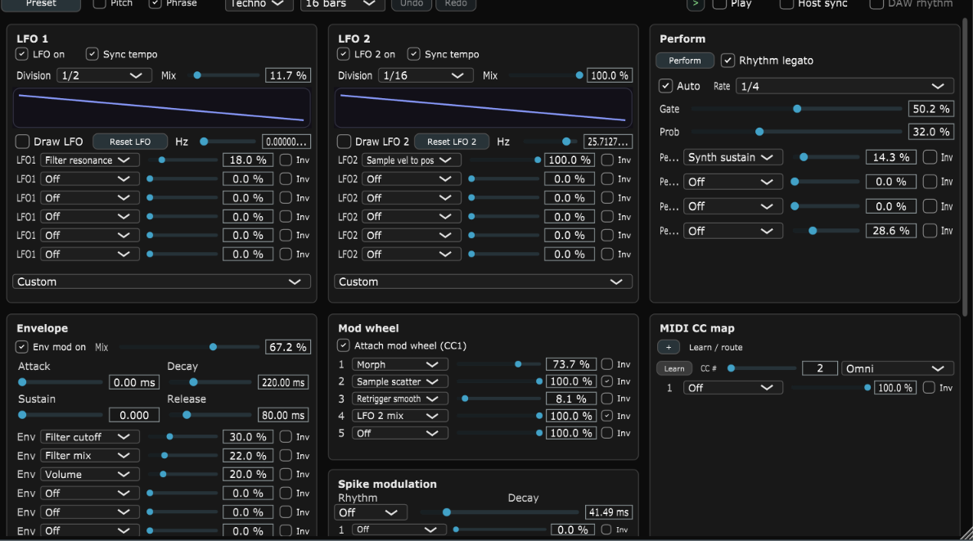The height and width of the screenshot is (541, 973).
Task: Click the Gate 50.2 % value field
Action: 930,109
